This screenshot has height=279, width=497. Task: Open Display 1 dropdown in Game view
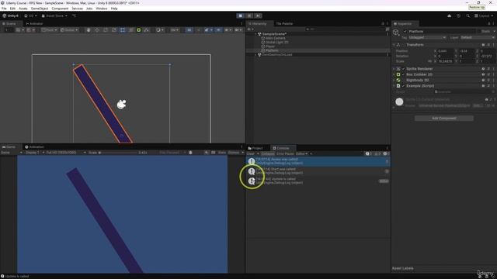(35, 153)
